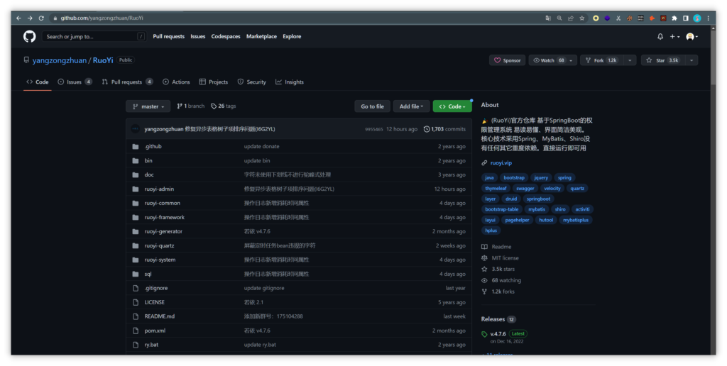Screen dimensions: 727x366
Task: Open the user avatar menu on GitHub header
Action: pyautogui.click(x=692, y=37)
